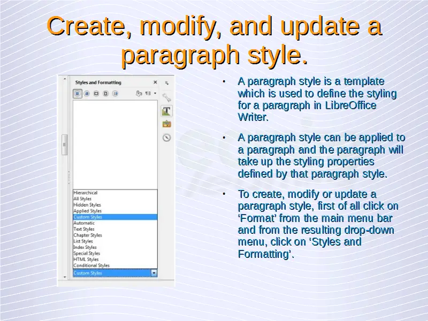Switch to the Character Styles icon
This screenshot has height=321, width=428.
[87, 93]
